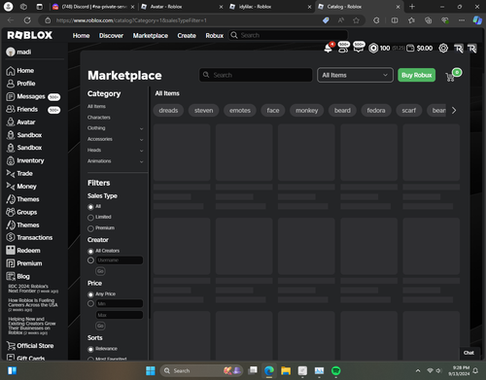Open Profile in the sidebar
This screenshot has height=380, width=486.
click(20, 84)
